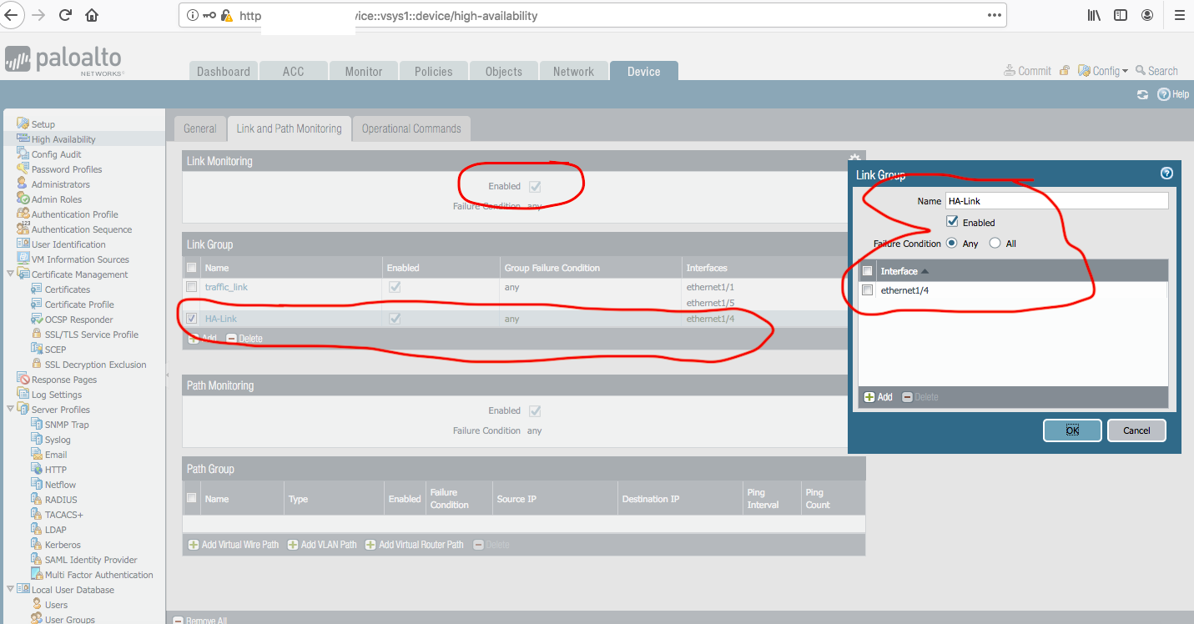
Task: Collapse the Certificate Management tree node
Action: pos(10,274)
